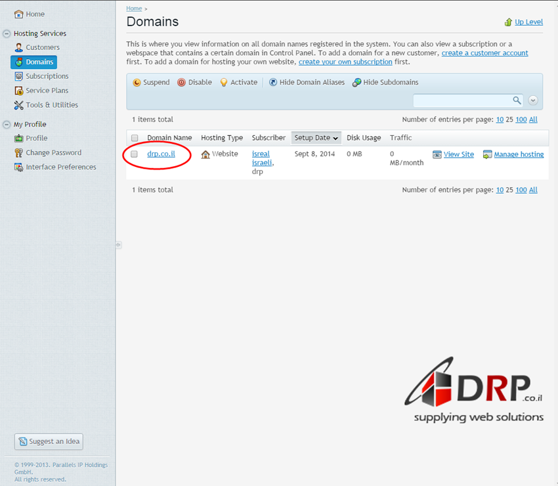Click the search magnifier icon
The width and height of the screenshot is (558, 486).
click(x=517, y=100)
